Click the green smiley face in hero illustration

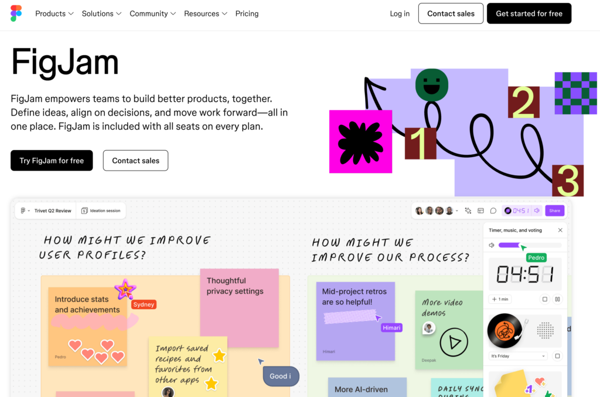tap(432, 85)
